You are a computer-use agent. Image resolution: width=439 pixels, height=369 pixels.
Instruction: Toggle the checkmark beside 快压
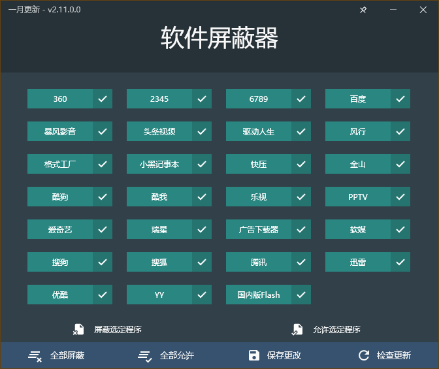click(301, 164)
